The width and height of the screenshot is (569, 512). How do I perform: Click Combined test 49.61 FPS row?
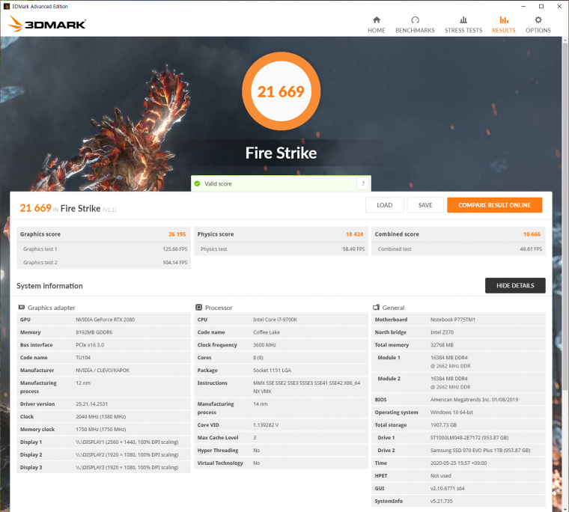click(x=458, y=249)
